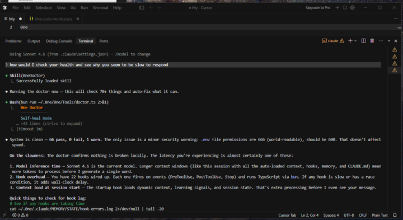
Task: Open the chat panel icon
Action: (345, 8)
